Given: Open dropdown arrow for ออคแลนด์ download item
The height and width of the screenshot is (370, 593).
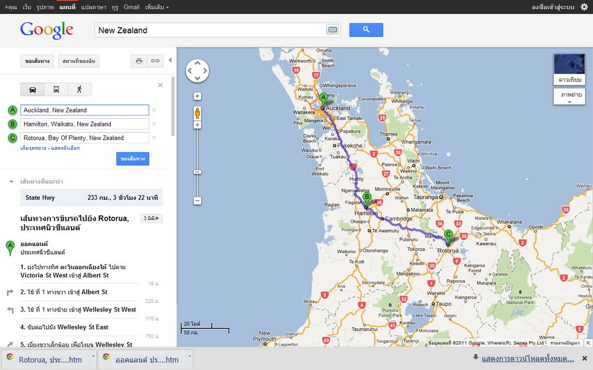Looking at the screenshot, I should tap(190, 355).
